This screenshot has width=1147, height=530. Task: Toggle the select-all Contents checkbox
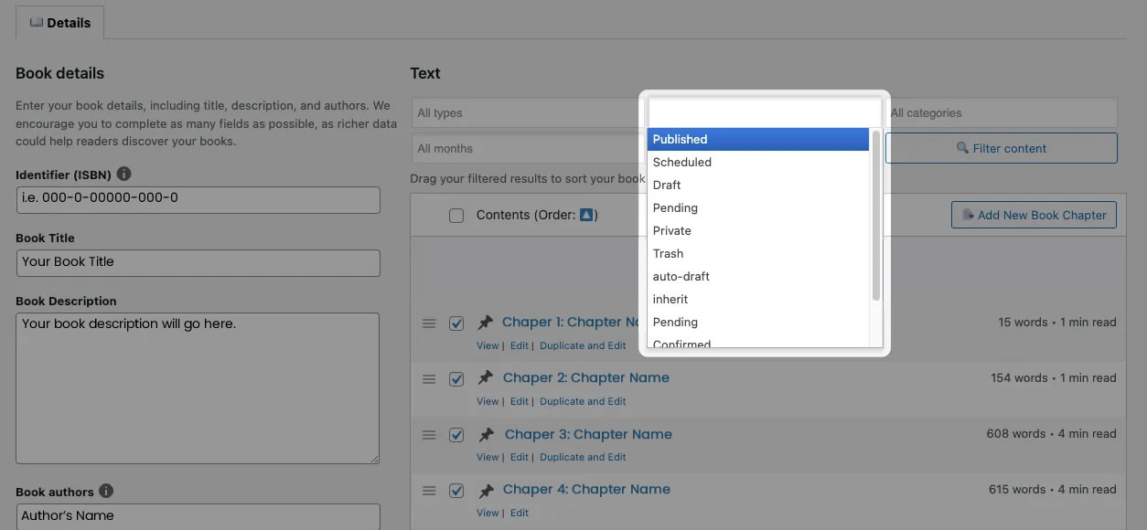(456, 216)
